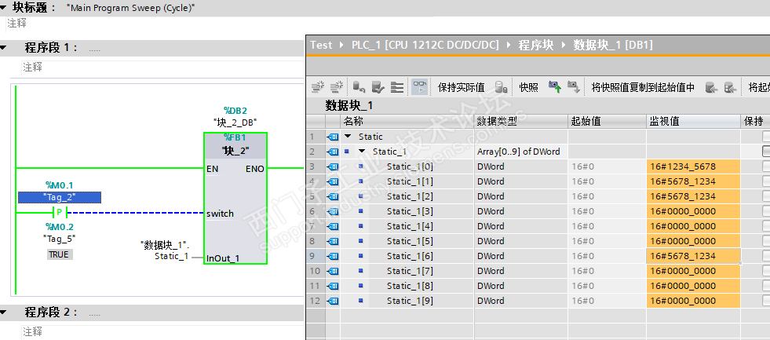
Task: Click the Static_1[2] name cell
Action: pos(410,196)
